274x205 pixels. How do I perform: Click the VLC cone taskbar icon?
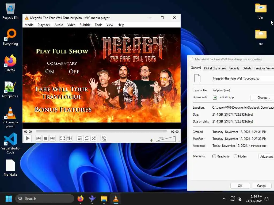tap(116, 199)
